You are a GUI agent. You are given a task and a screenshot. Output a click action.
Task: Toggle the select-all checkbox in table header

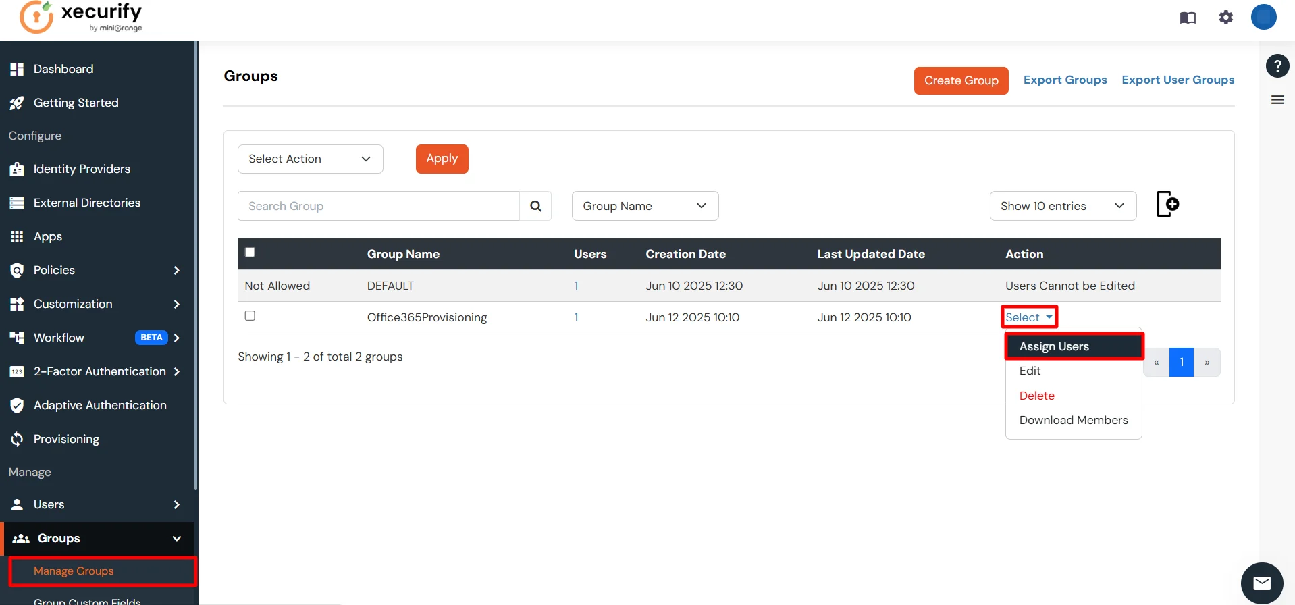point(250,253)
